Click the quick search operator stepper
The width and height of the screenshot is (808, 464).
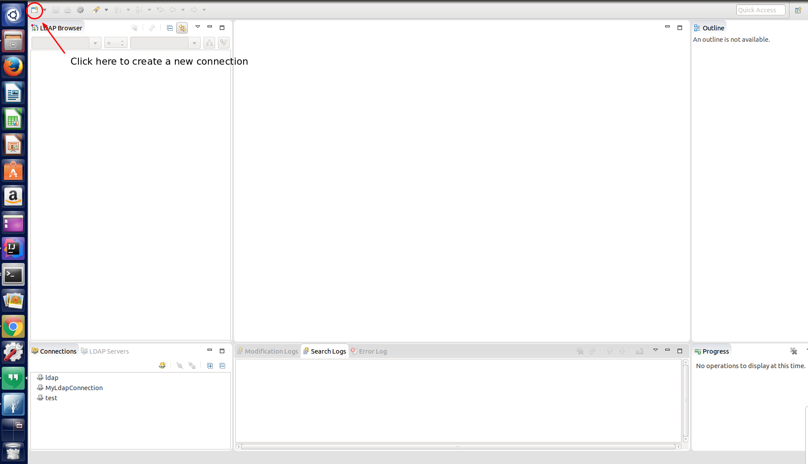(116, 43)
